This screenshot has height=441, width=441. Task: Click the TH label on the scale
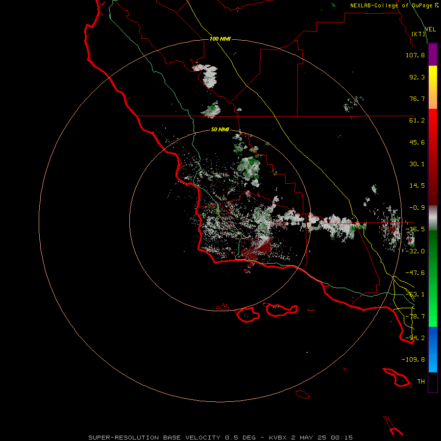point(421,382)
